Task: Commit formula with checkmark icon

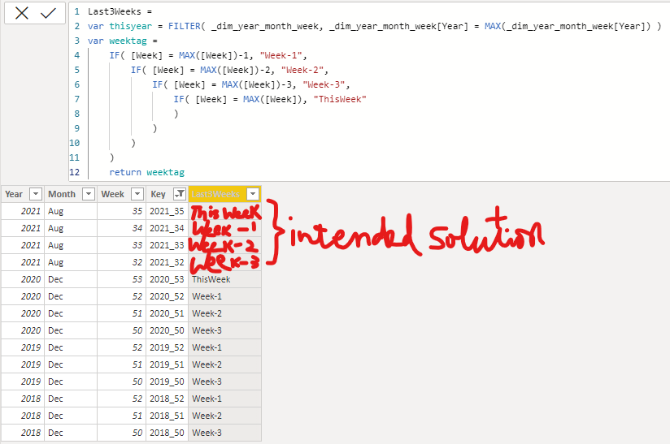Action: click(x=48, y=13)
